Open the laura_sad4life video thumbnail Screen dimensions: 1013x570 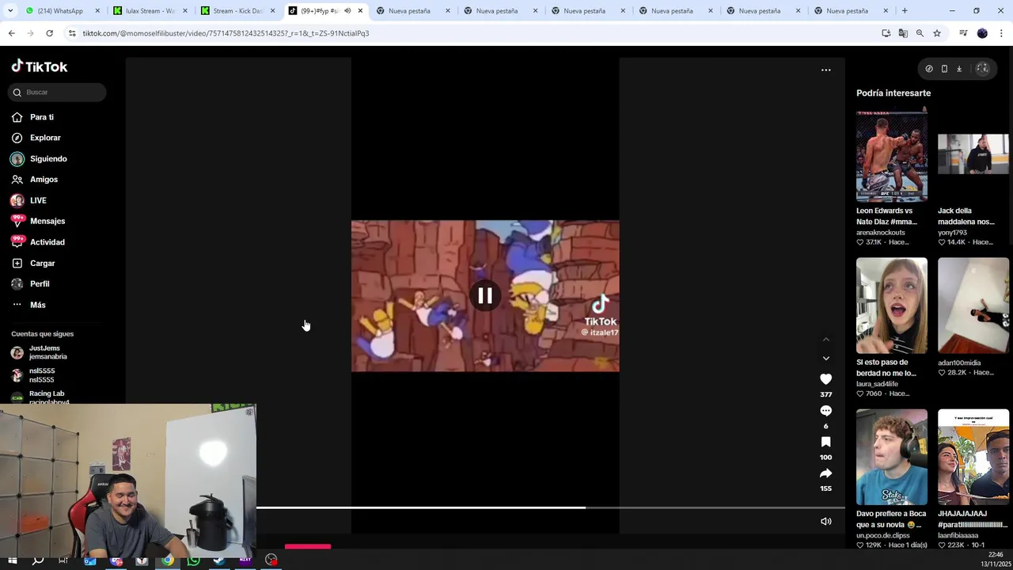(x=891, y=306)
